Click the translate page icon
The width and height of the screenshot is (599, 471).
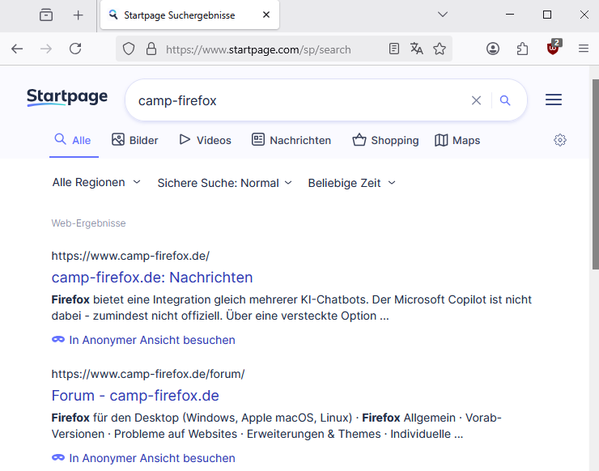pyautogui.click(x=417, y=49)
